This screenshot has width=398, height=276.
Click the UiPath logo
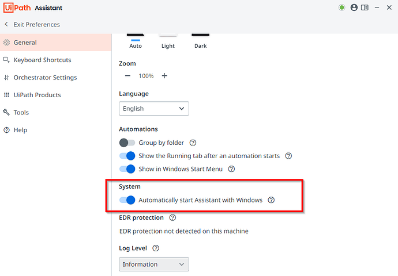(x=17, y=8)
